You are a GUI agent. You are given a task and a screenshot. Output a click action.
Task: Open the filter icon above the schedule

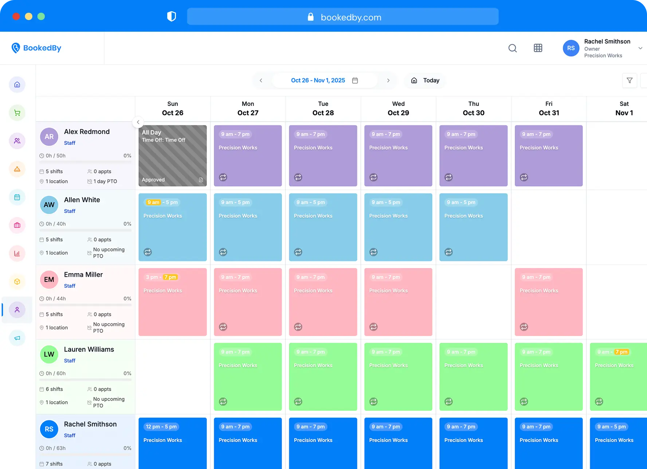(630, 80)
